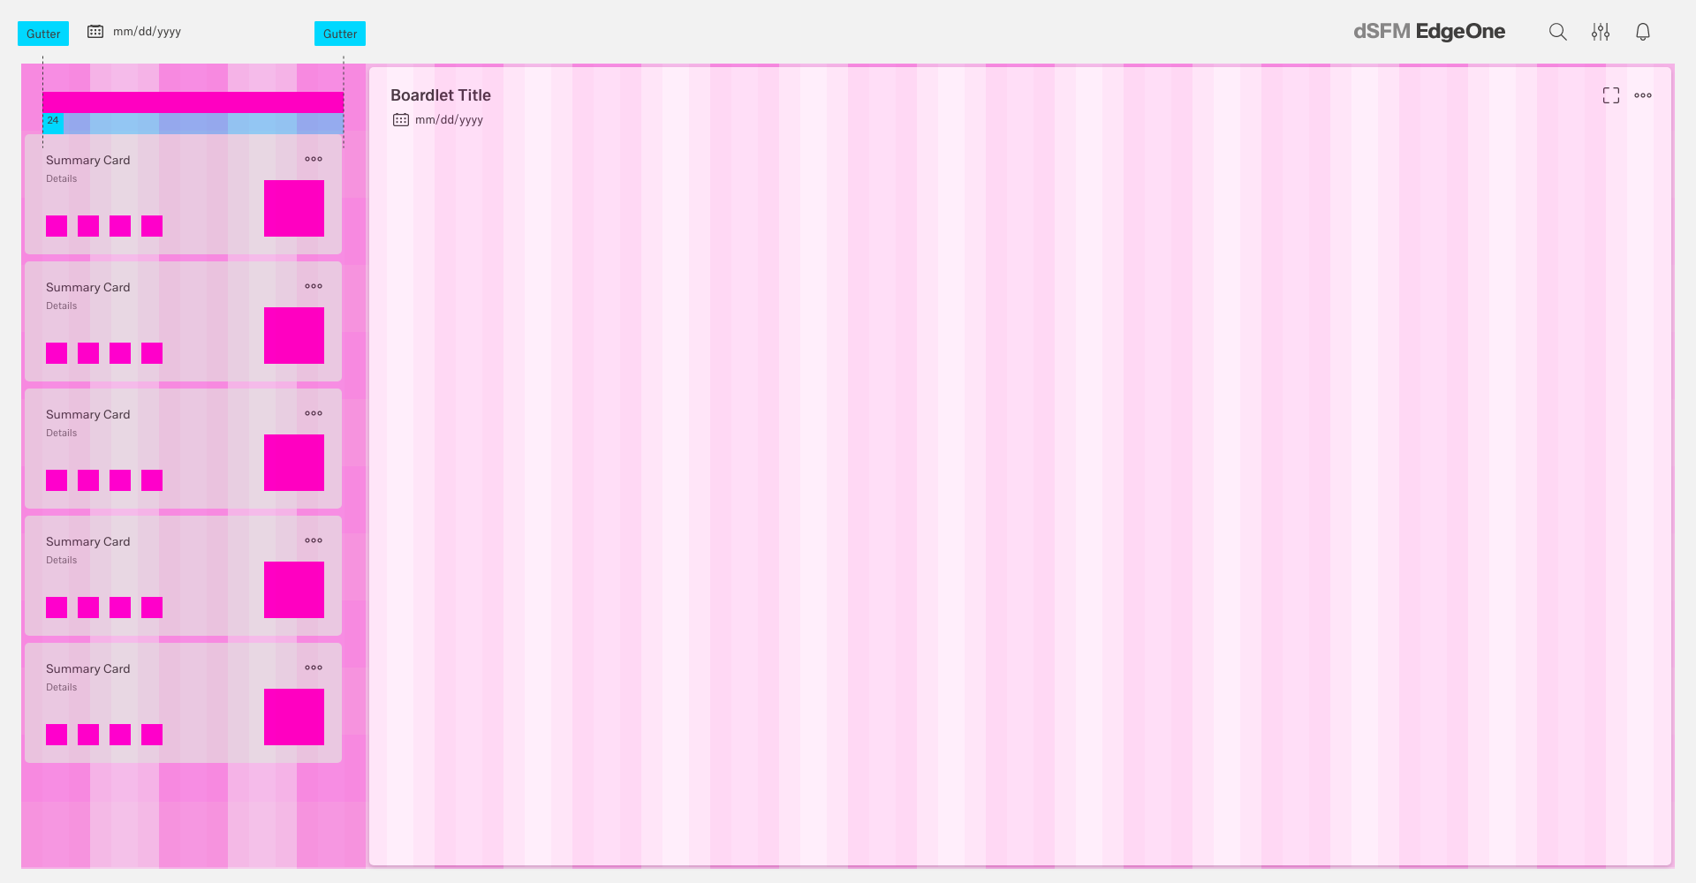Show options for the fourth Summary Card
This screenshot has width=1696, height=883.
point(314,540)
